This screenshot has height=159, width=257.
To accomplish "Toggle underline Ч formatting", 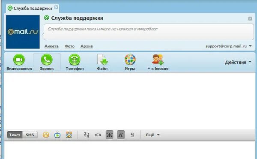I will [x=132, y=135].
